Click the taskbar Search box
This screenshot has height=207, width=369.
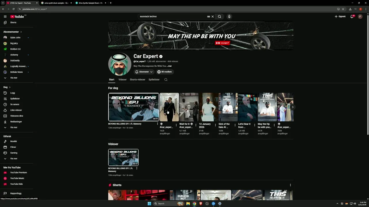click(168, 204)
